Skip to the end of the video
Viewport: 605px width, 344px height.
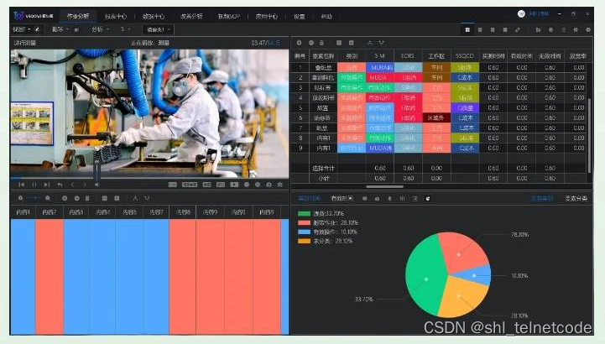pyautogui.click(x=47, y=185)
